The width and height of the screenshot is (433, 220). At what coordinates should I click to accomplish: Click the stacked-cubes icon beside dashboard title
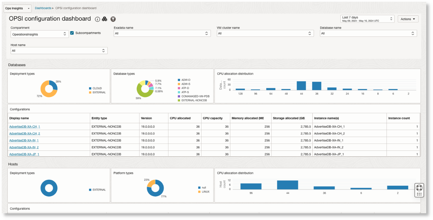tap(105, 19)
